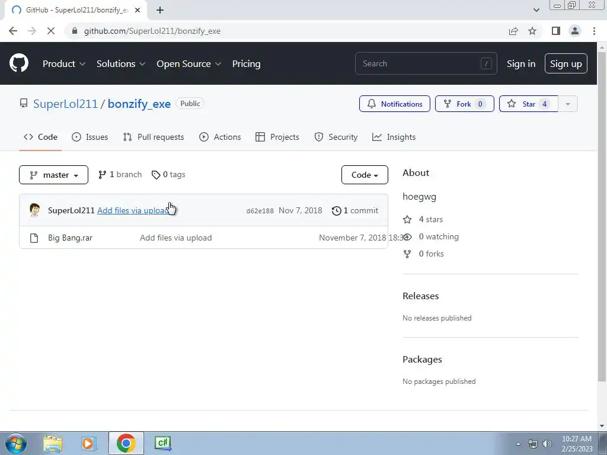
Task: Open the C# application taskbar icon
Action: coord(163,443)
